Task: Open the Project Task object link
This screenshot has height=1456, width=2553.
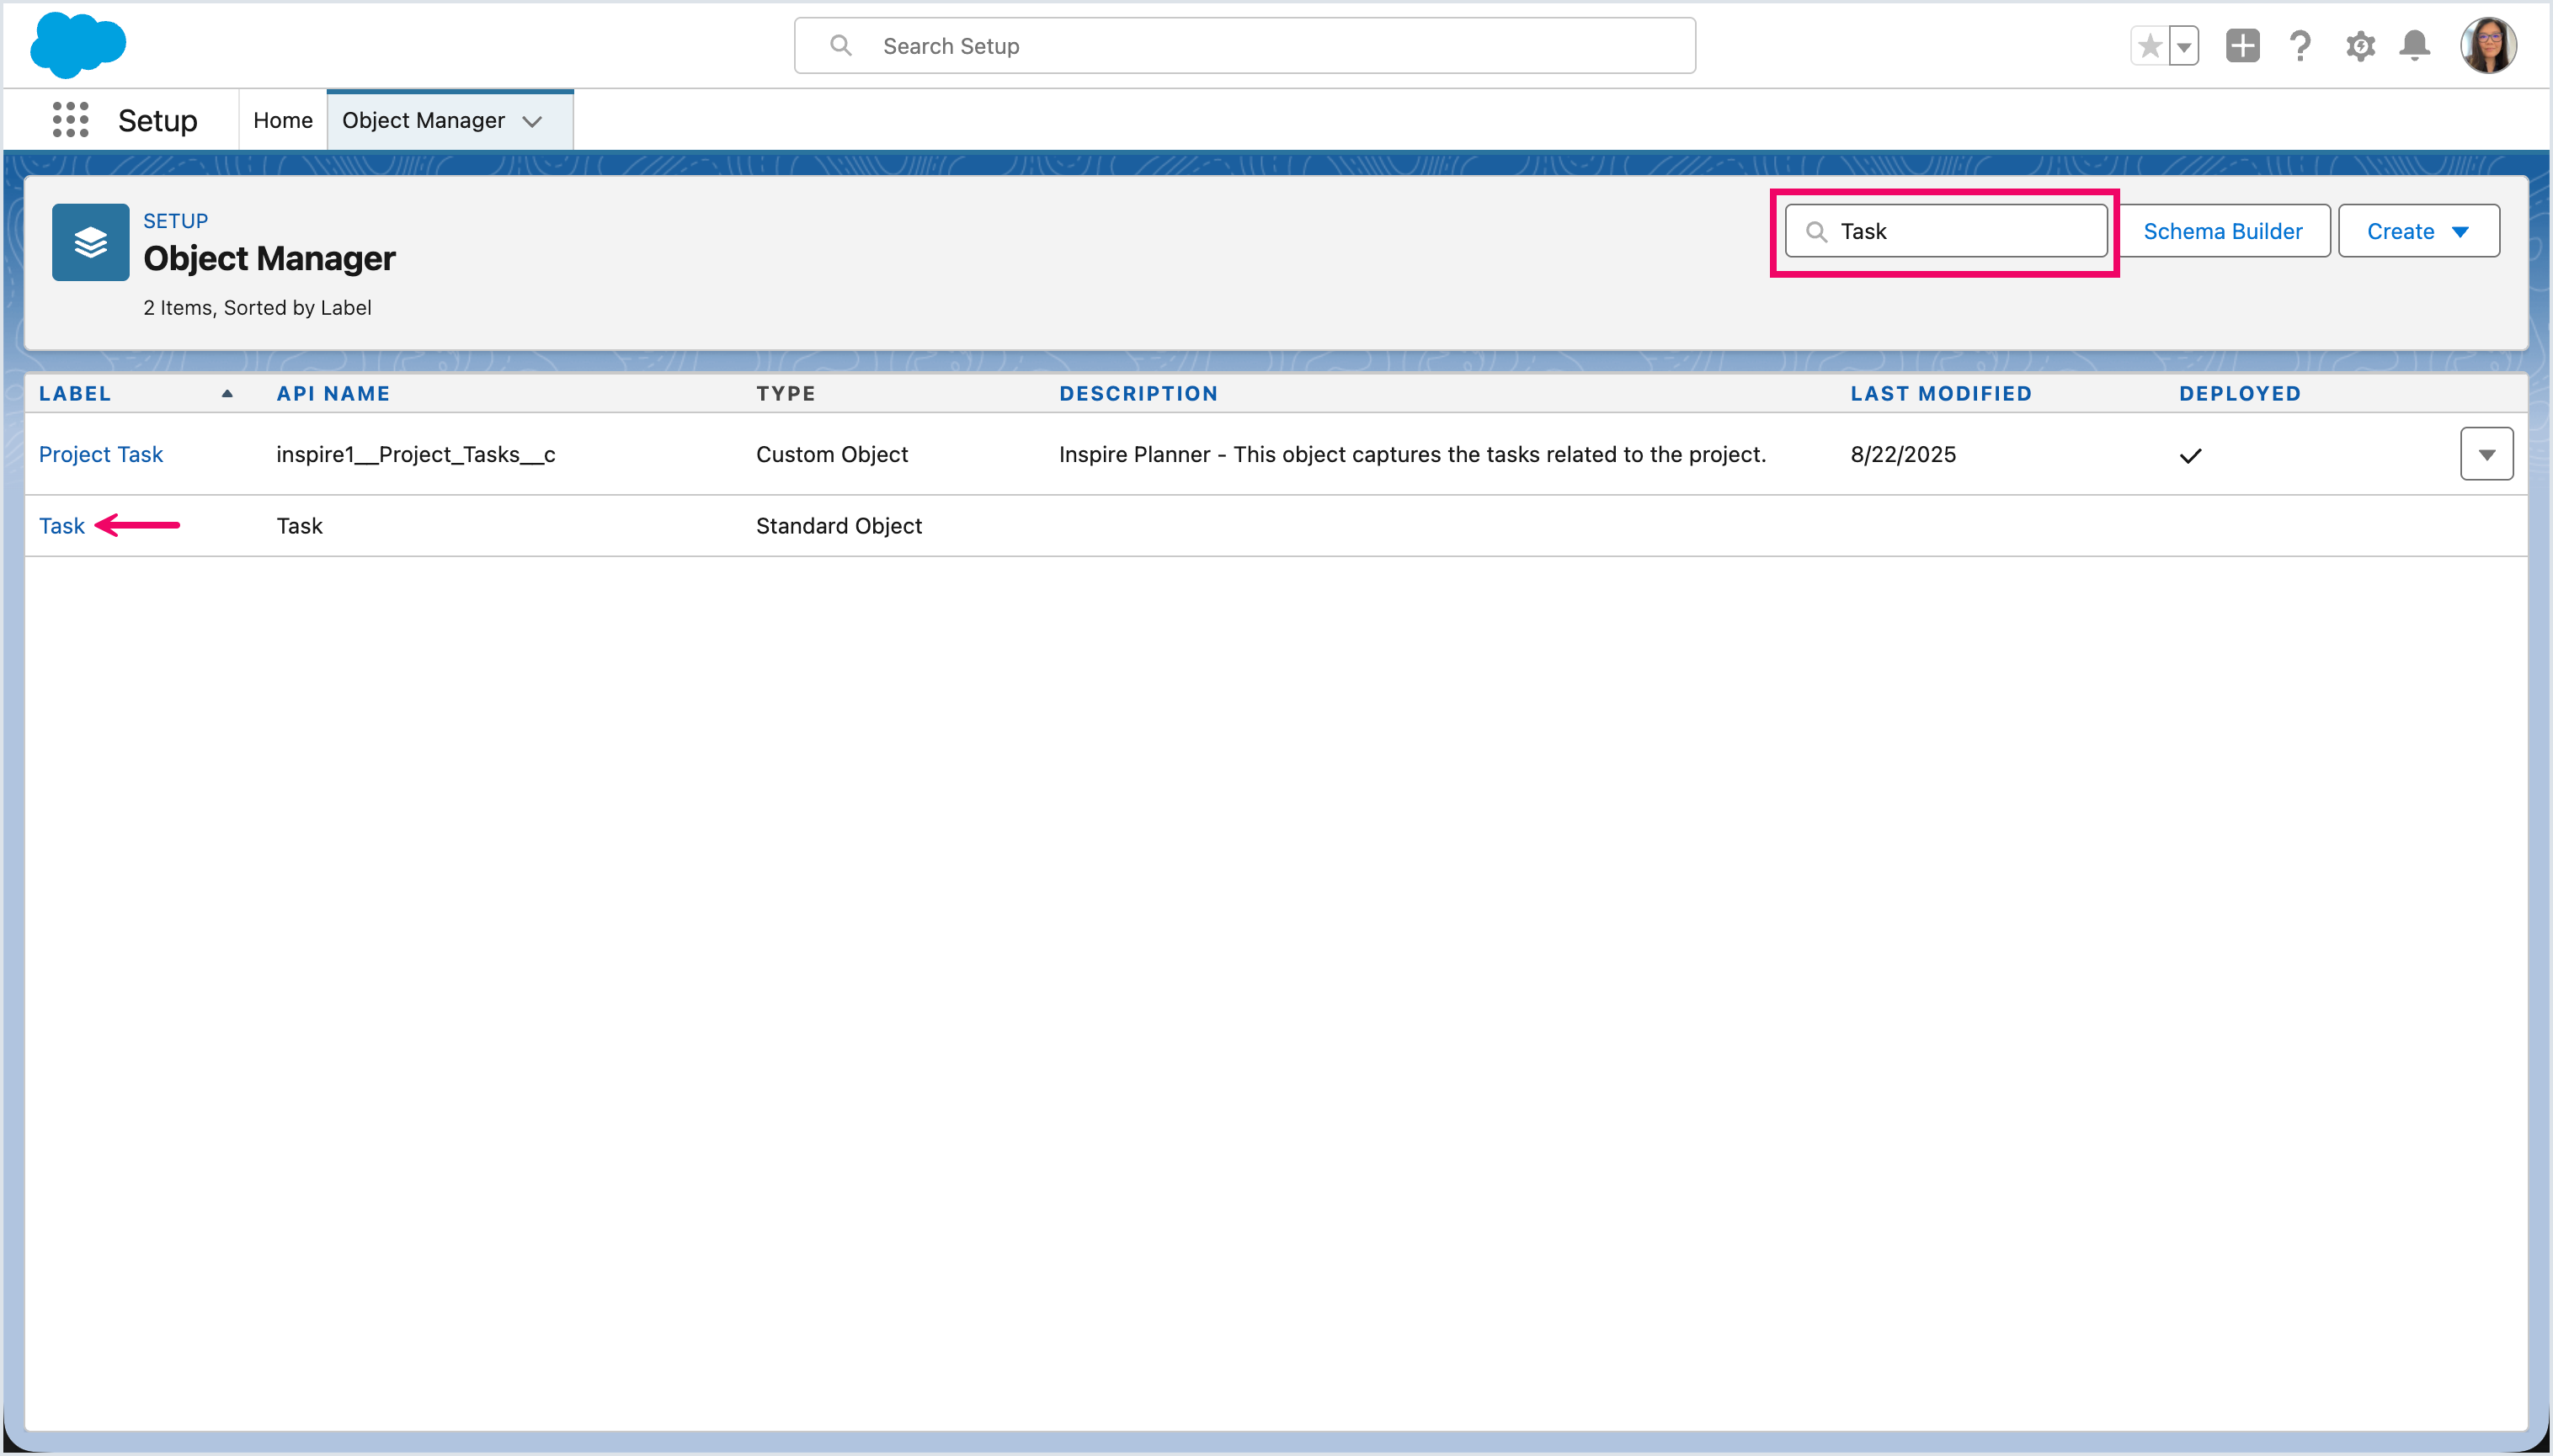Action: pos(100,454)
